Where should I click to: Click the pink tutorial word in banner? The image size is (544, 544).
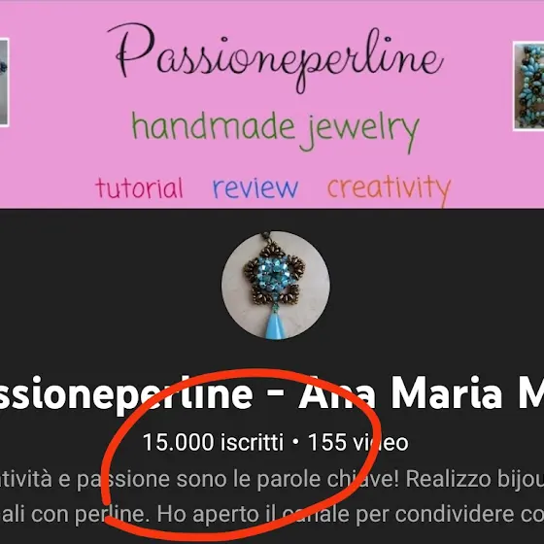(x=139, y=188)
